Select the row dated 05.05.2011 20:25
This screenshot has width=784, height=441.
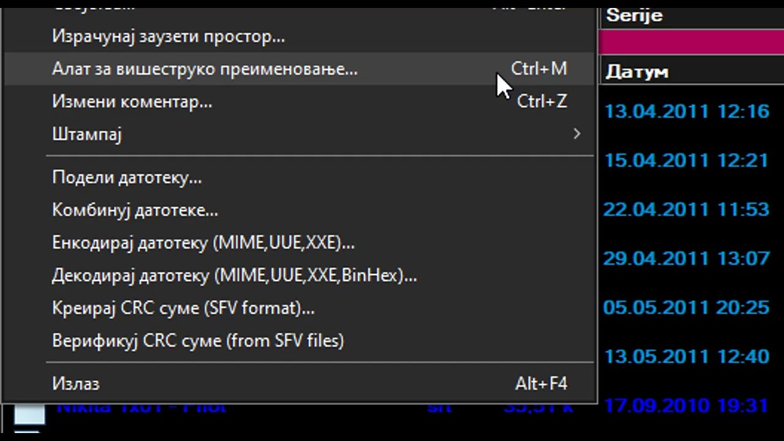pyautogui.click(x=687, y=307)
